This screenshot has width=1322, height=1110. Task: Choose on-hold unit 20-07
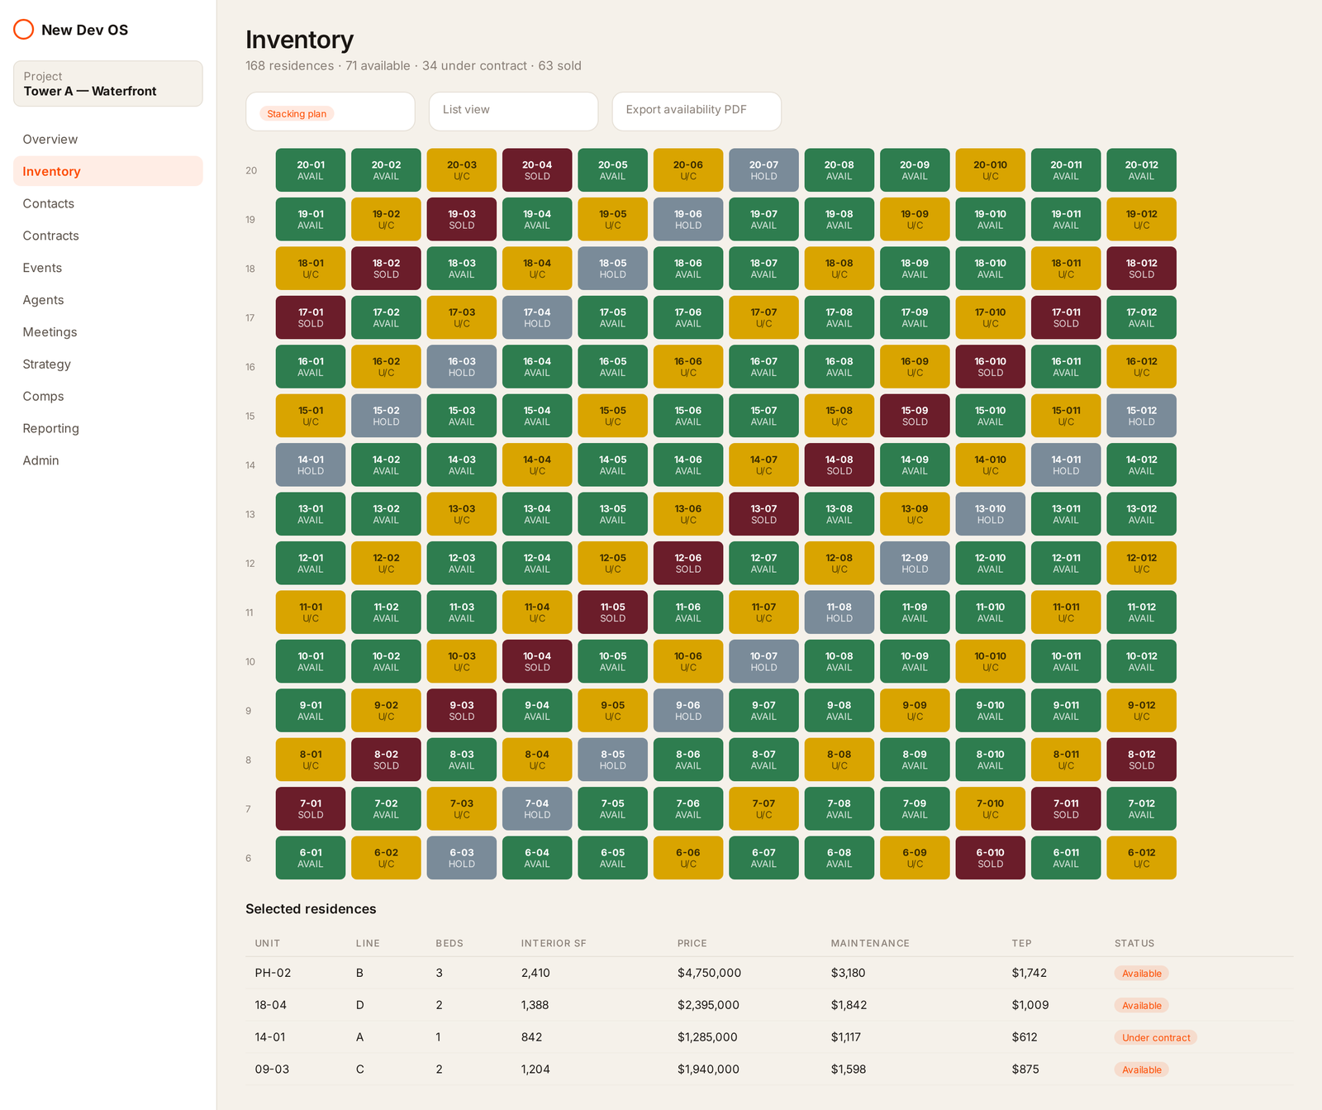[763, 170]
